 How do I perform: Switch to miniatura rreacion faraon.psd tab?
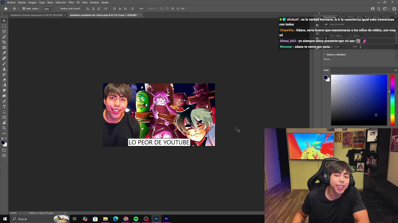36,15
